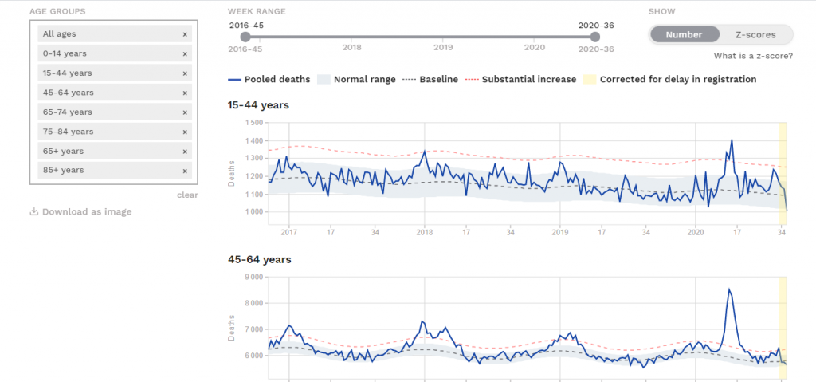Image resolution: width=816 pixels, height=382 pixels.
Task: Remove the '65+ years' tag
Action: (185, 151)
